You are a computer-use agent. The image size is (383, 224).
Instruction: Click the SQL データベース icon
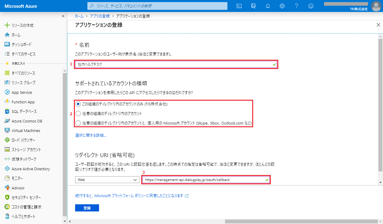[x=7, y=111]
